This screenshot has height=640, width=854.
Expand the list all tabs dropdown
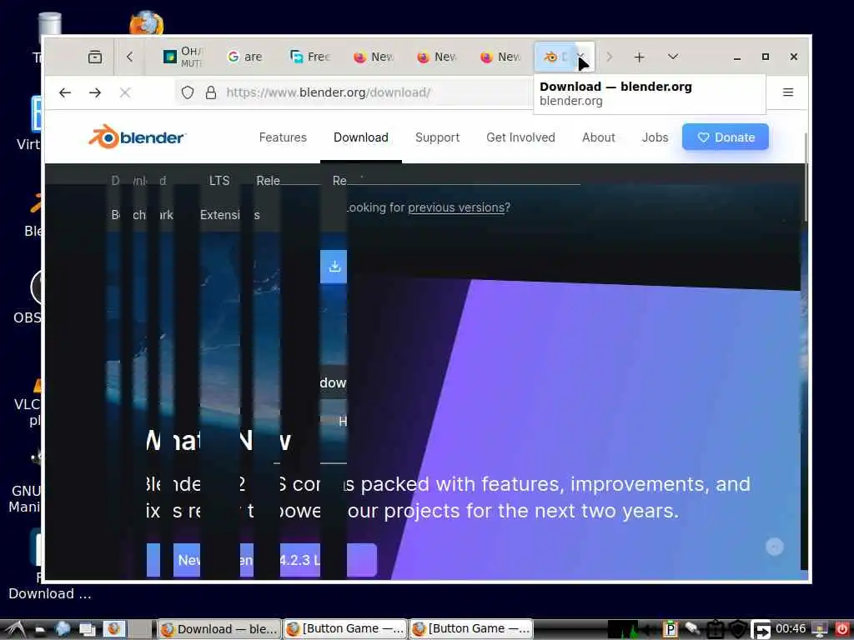pos(673,57)
